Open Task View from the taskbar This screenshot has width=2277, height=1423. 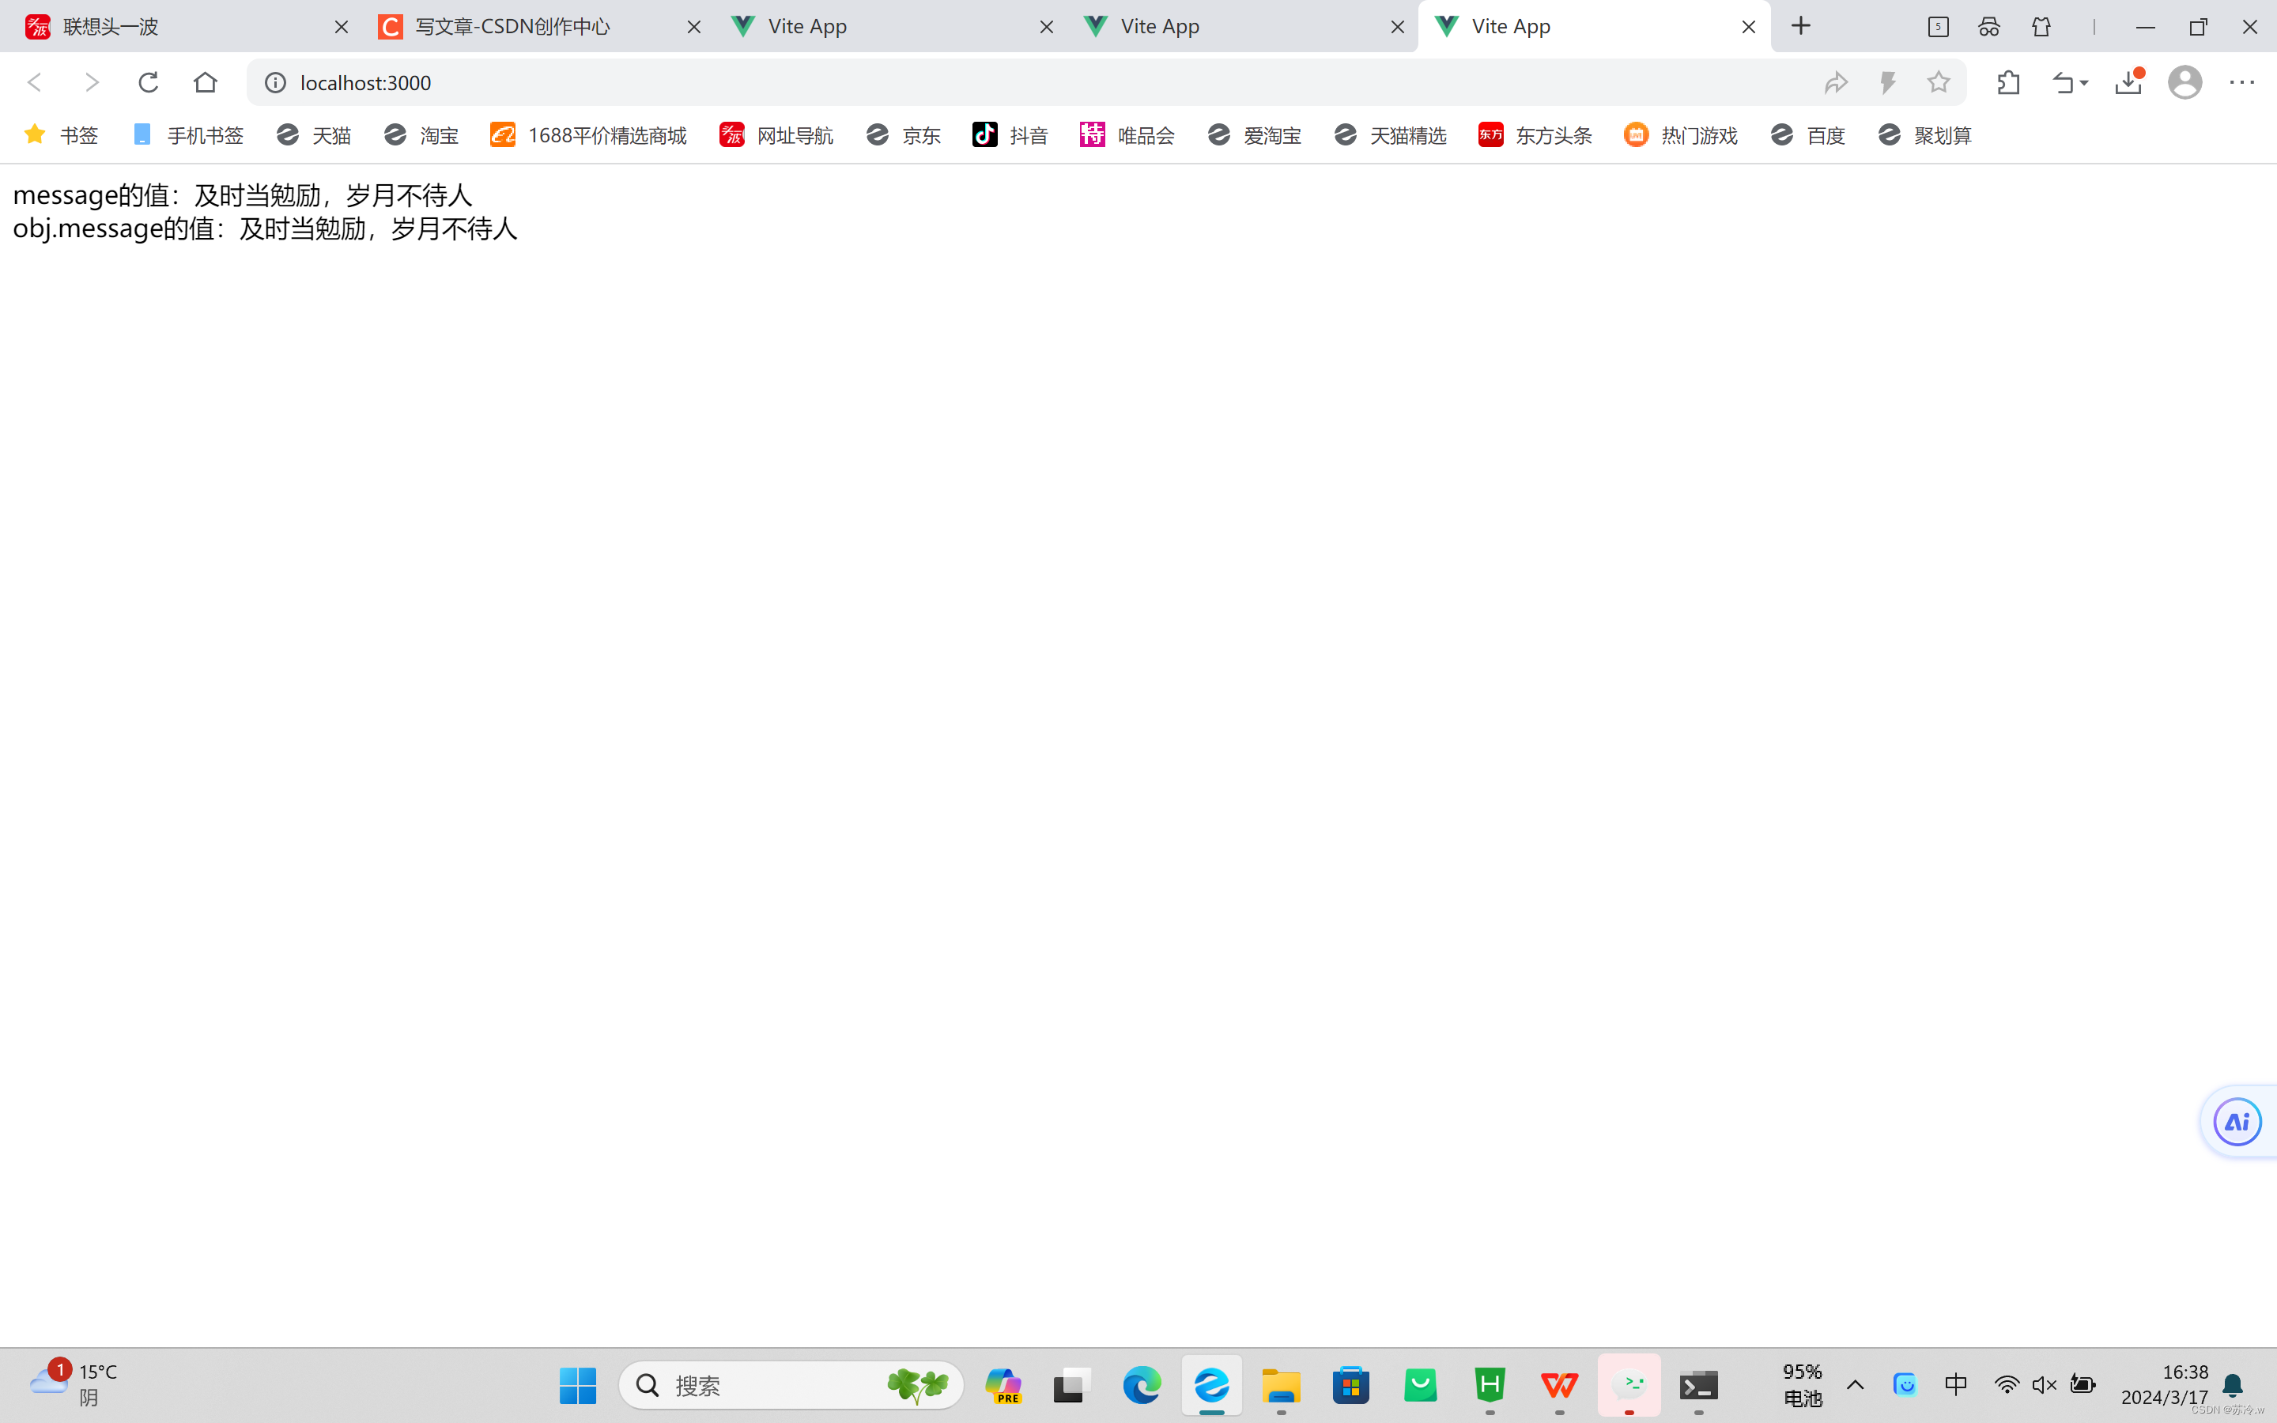click(1073, 1385)
